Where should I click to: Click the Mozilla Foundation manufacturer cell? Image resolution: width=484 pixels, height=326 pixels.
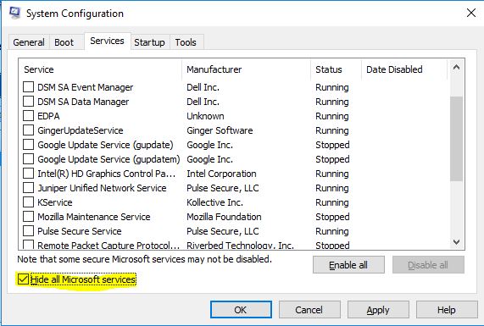224,217
